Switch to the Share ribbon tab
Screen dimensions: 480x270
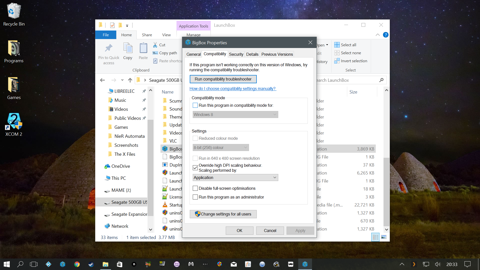(x=147, y=35)
